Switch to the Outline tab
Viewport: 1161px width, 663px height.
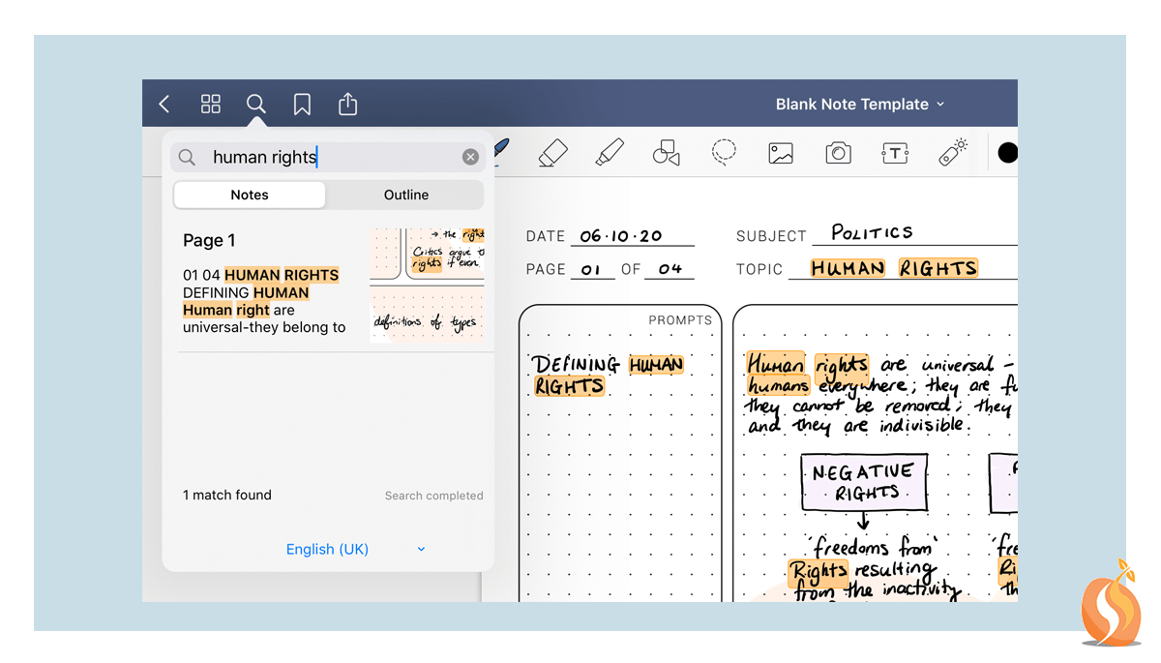pos(406,195)
